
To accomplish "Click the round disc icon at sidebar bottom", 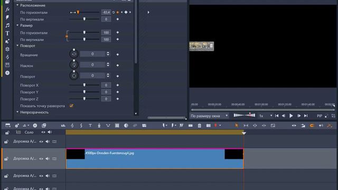I will point(7,73).
